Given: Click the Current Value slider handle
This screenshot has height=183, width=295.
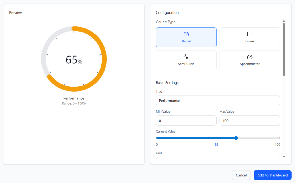Looking at the screenshot, I should tap(236, 138).
